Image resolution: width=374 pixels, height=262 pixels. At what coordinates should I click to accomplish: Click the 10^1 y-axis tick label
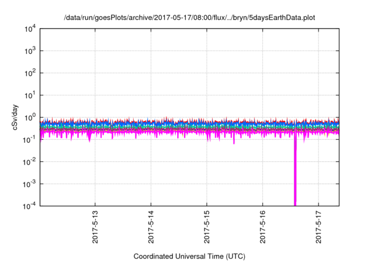[x=30, y=95]
